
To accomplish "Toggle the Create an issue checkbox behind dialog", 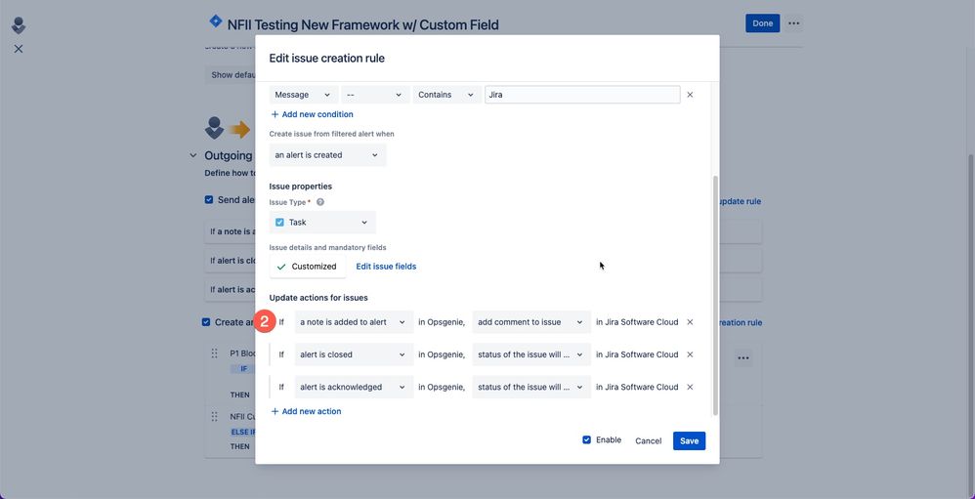I will click(x=206, y=322).
